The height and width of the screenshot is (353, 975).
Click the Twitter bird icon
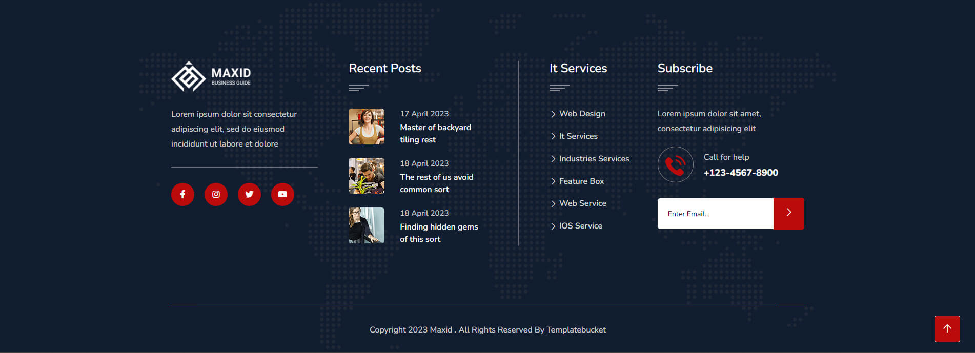(249, 194)
